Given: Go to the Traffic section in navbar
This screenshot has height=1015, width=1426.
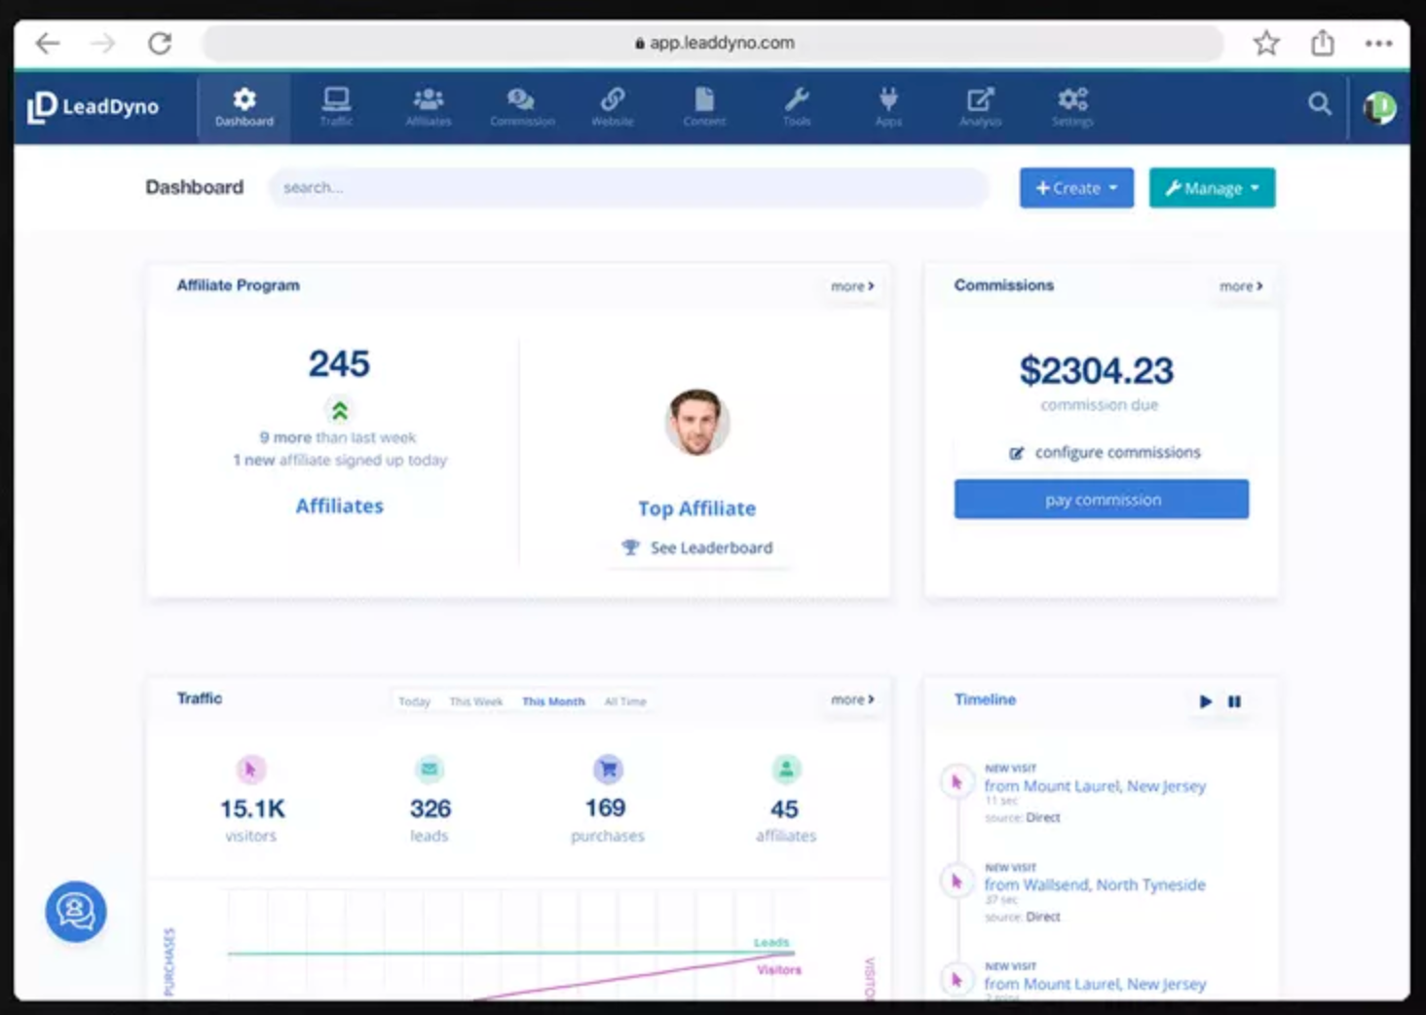Looking at the screenshot, I should [x=336, y=107].
